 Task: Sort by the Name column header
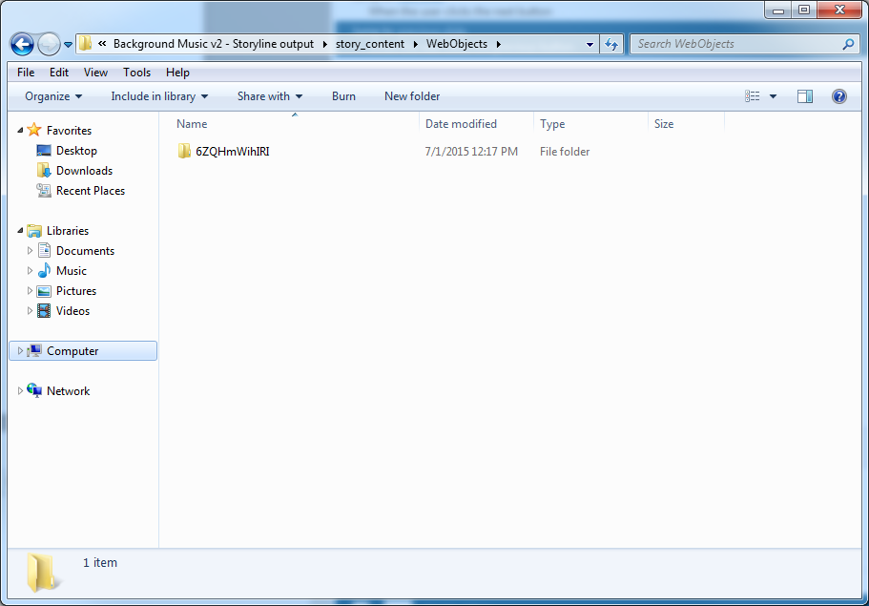192,124
